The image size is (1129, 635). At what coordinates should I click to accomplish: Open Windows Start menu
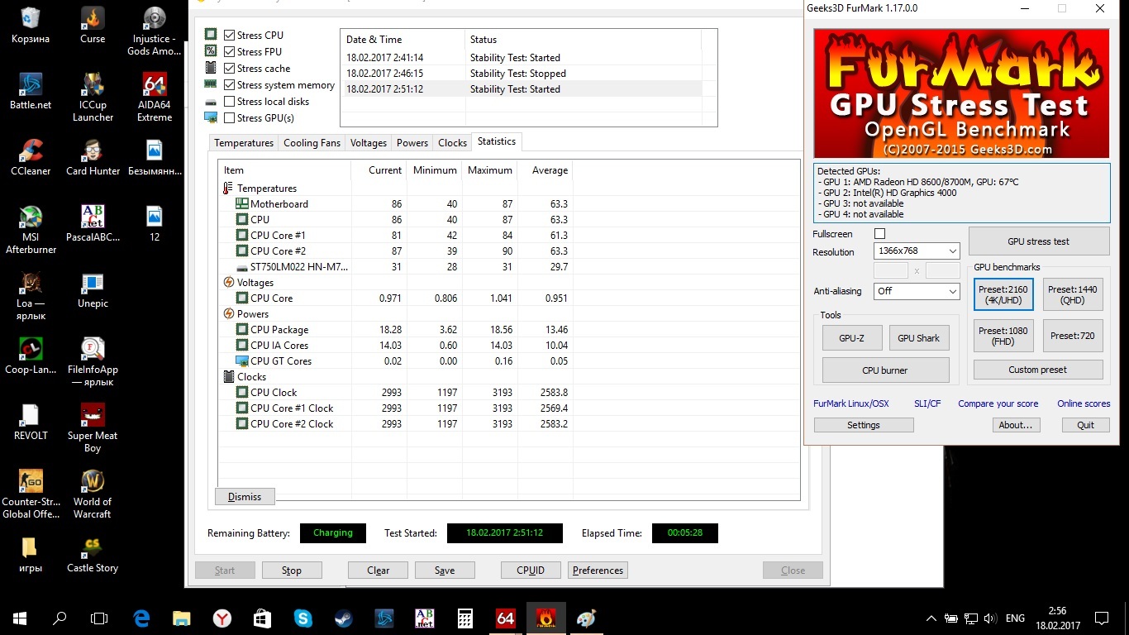click(20, 618)
